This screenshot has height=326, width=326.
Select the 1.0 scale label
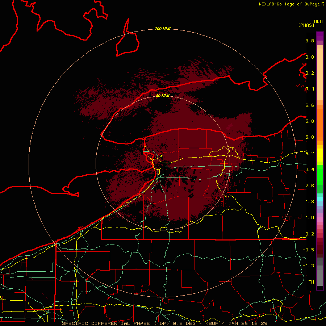(x=310, y=218)
